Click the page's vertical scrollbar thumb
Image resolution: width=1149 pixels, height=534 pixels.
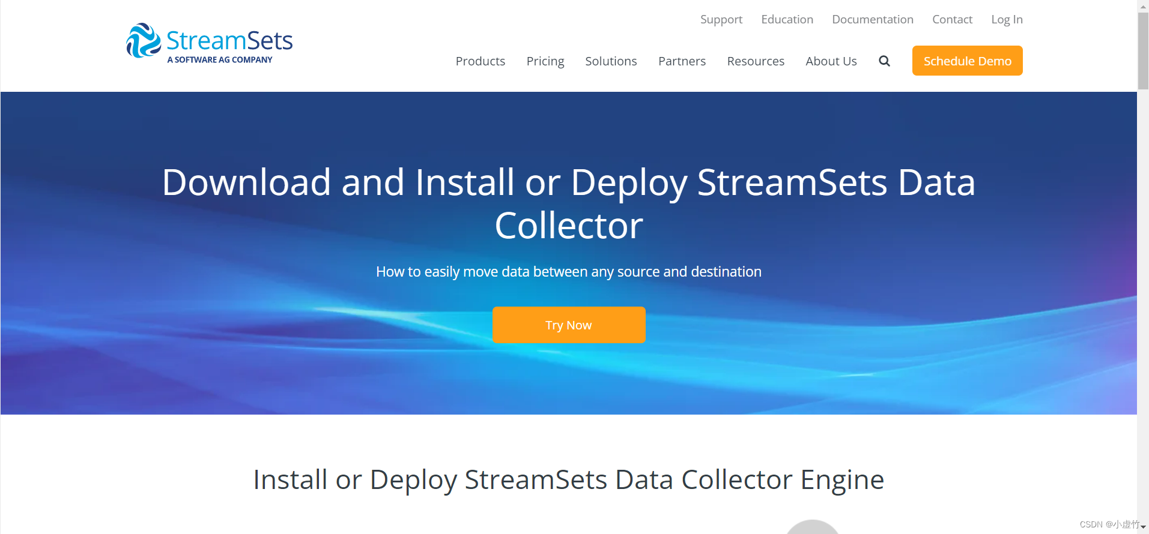click(1143, 51)
